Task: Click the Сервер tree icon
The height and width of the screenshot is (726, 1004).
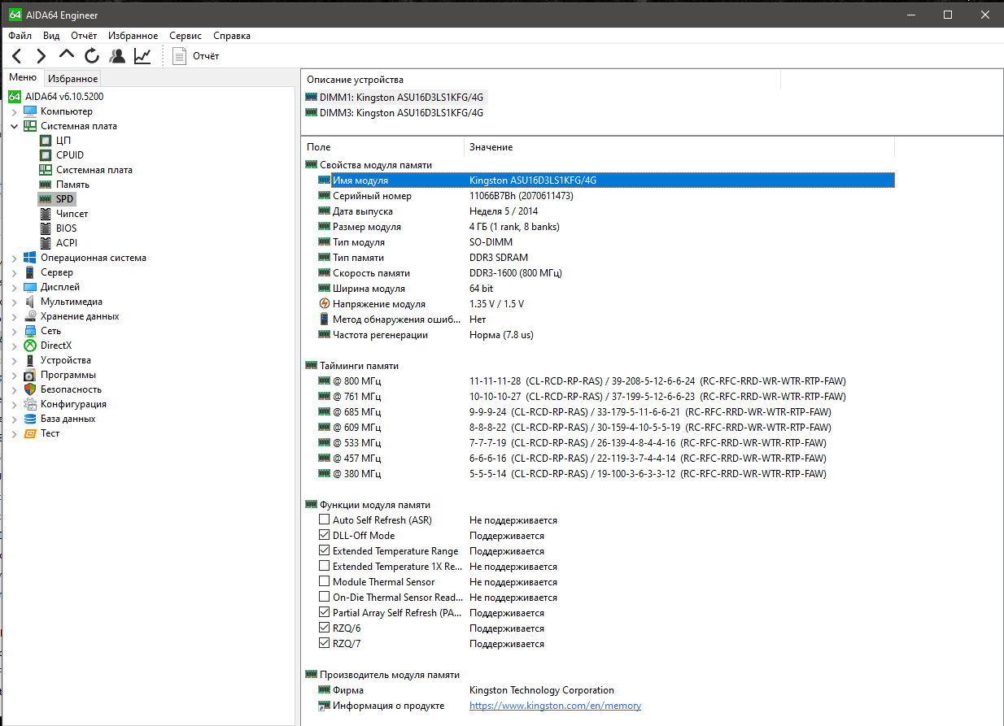Action: (30, 272)
